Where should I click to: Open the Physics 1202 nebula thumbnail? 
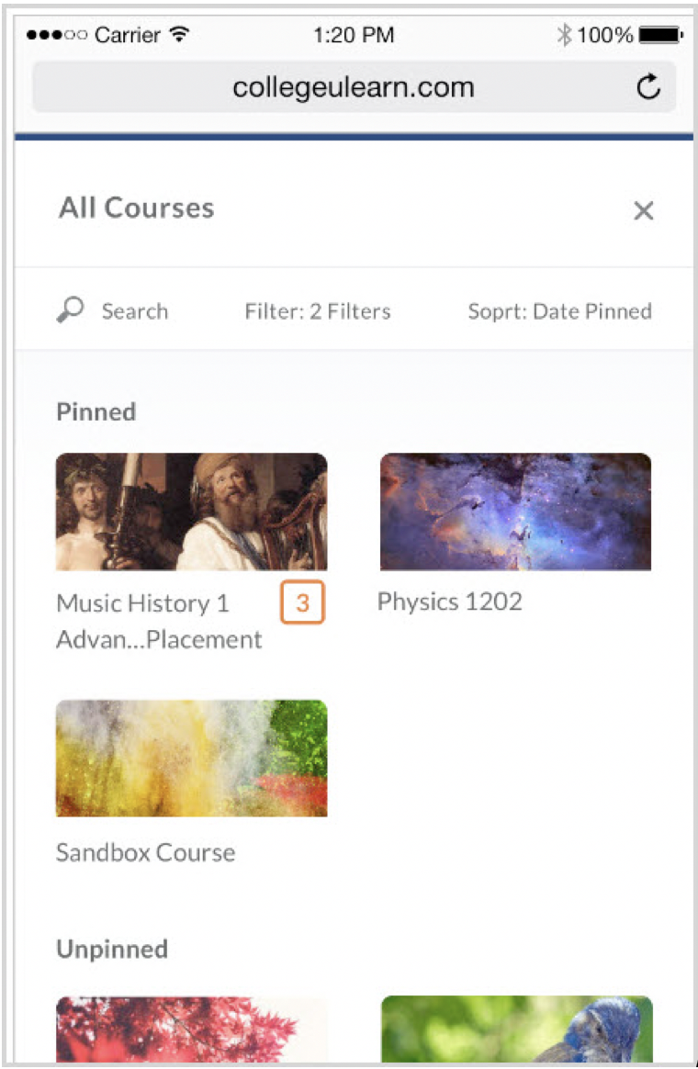pos(515,512)
